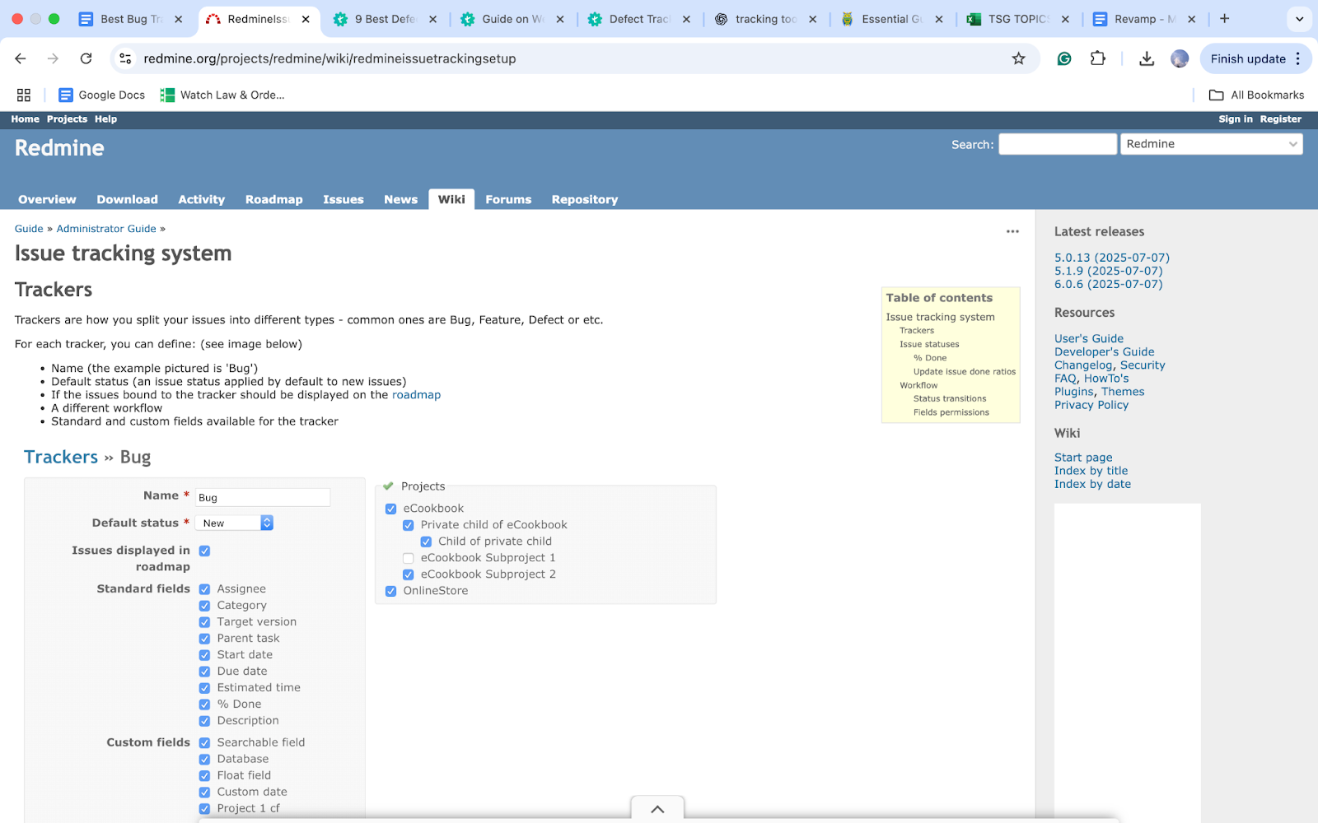Screen dimensions: 1318x823
Task: Bookmark this page with the star icon
Action: point(1019,58)
